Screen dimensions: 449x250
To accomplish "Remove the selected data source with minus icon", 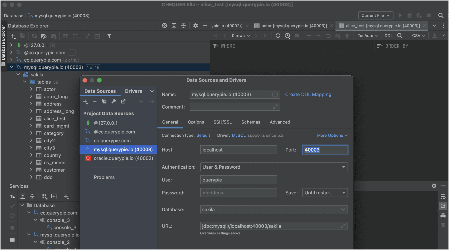I will pos(95,101).
